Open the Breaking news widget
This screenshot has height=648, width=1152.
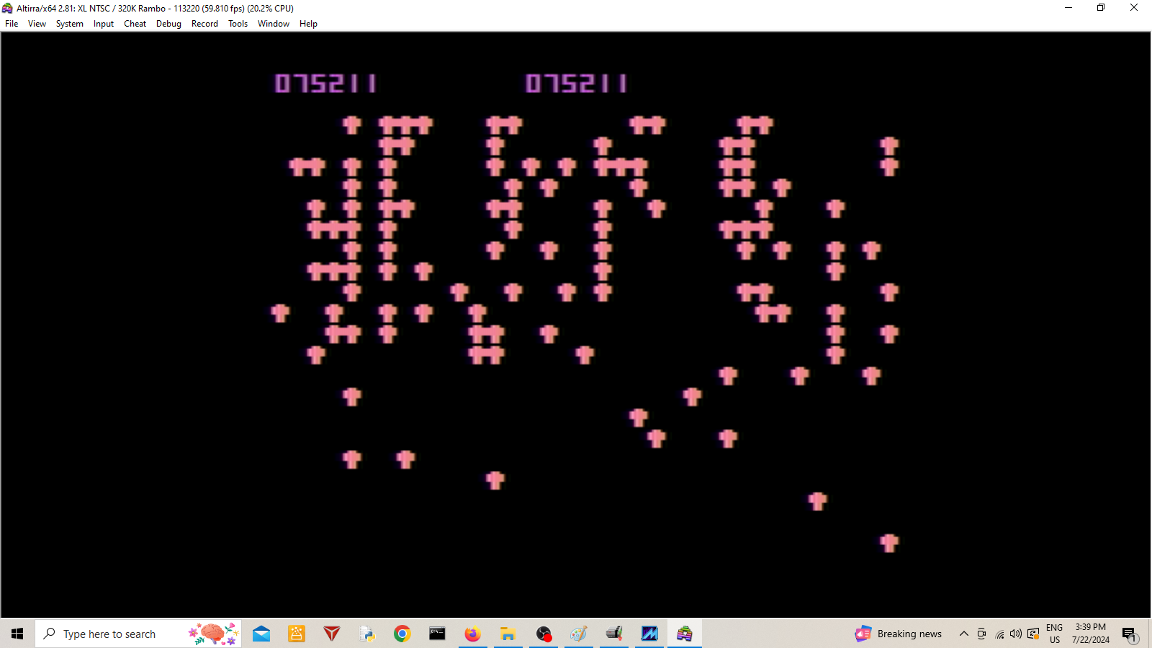899,634
